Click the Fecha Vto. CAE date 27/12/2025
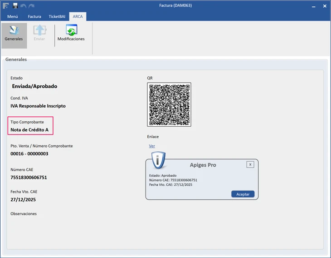This screenshot has width=331, height=258. pyautogui.click(x=24, y=200)
